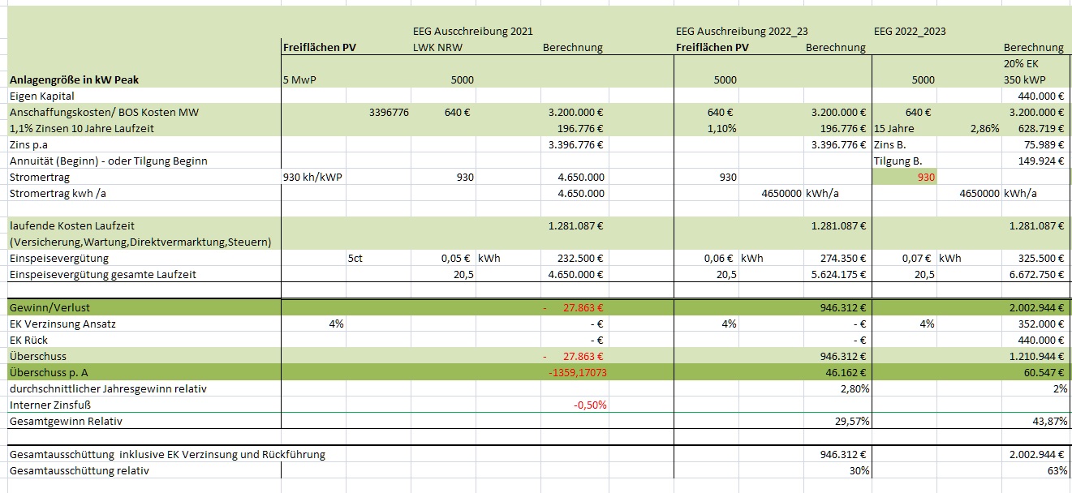
Task: Select the 'EEG Ausschreibung 2021' header cell
Action: click(472, 31)
